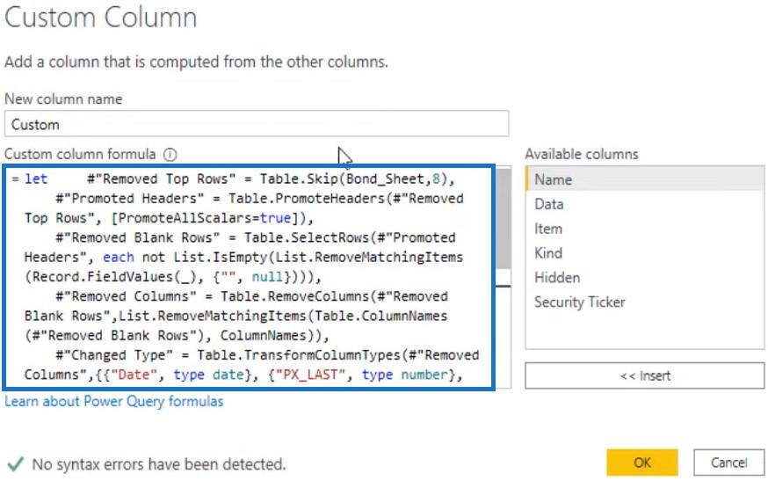Click Bond_Sheet in the formula

point(385,179)
